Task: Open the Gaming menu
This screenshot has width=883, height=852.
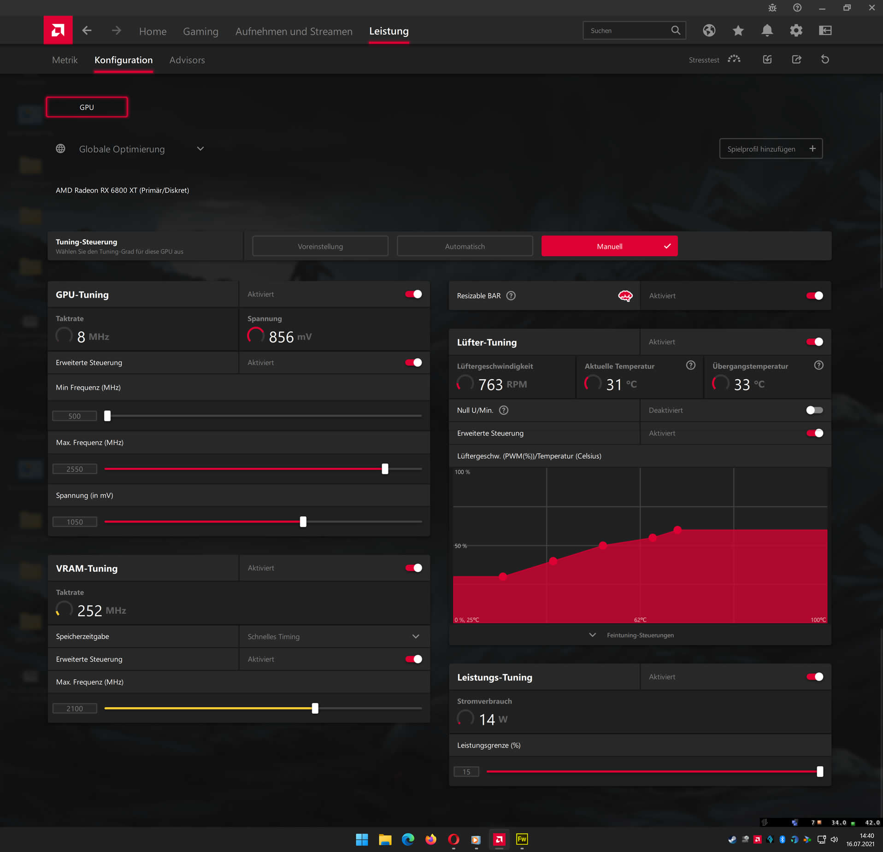Action: (200, 31)
